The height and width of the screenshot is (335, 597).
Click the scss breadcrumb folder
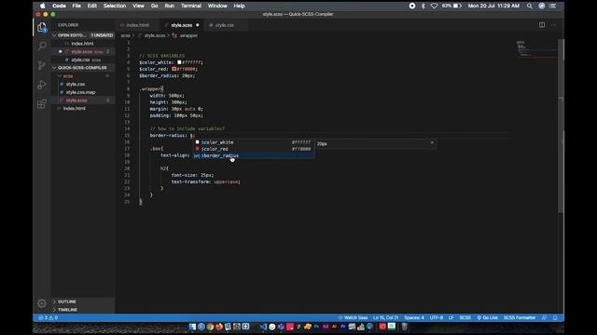point(126,35)
